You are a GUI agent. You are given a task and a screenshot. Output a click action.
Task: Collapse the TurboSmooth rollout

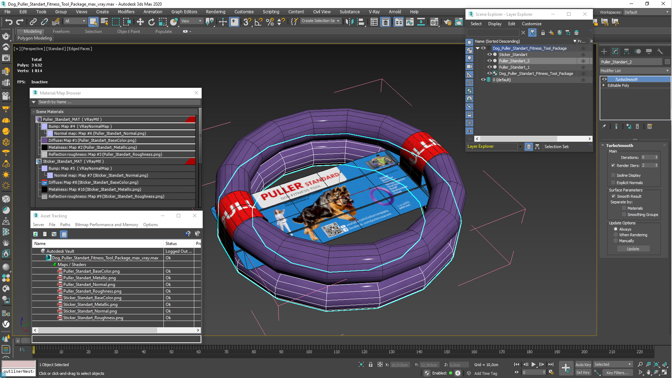click(x=603, y=146)
